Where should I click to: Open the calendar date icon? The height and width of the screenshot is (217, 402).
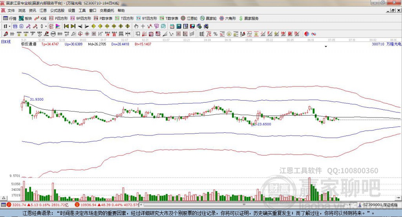click(172, 26)
